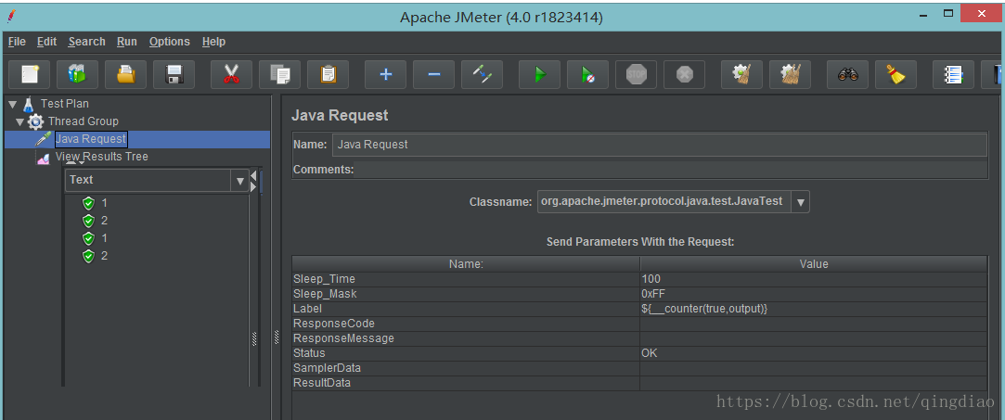Collapse the Thread Group tree node

[x=19, y=121]
